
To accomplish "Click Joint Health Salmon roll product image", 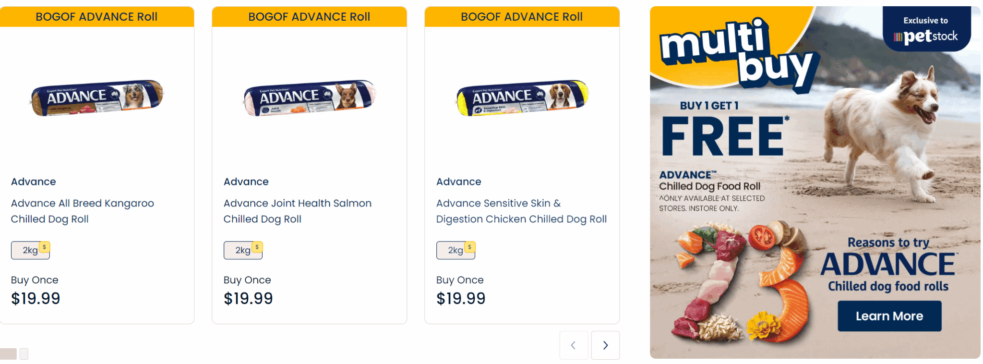I will 310,98.
